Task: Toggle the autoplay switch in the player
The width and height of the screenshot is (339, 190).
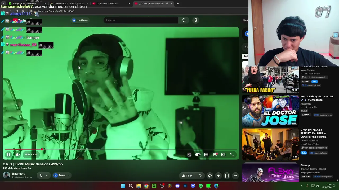Action: pyautogui.click(x=198, y=155)
